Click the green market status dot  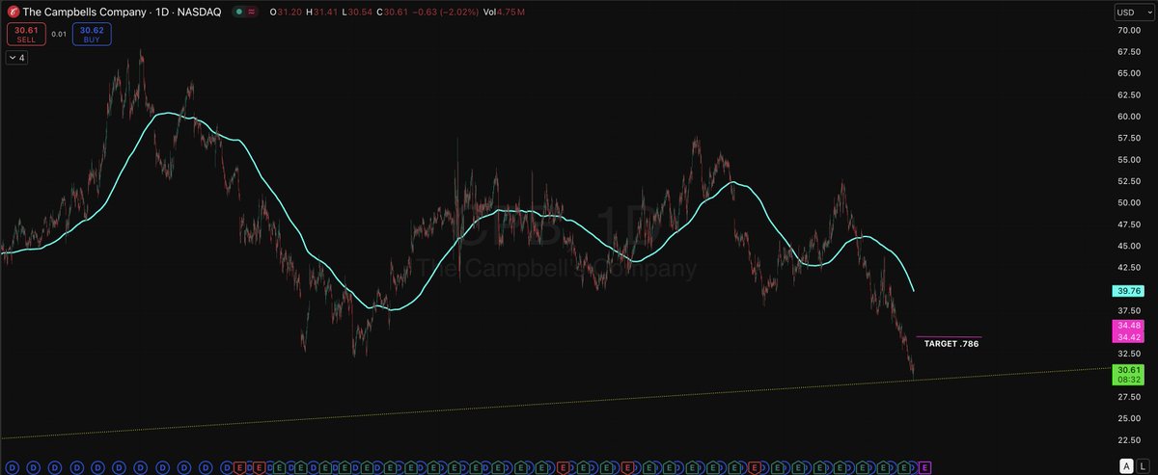coord(238,12)
